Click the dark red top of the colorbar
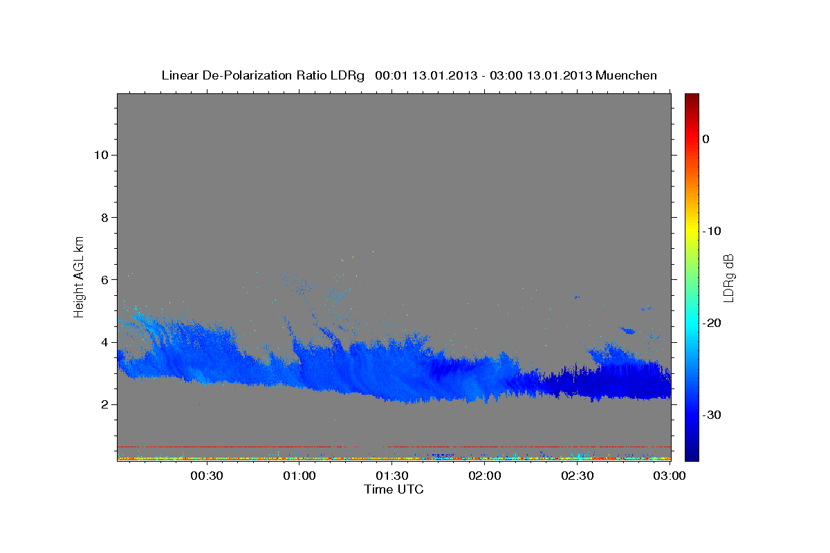 click(692, 99)
